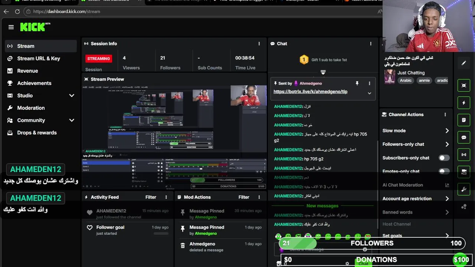Click the anmie stream tag
This screenshot has height=267, width=475.
point(424,80)
